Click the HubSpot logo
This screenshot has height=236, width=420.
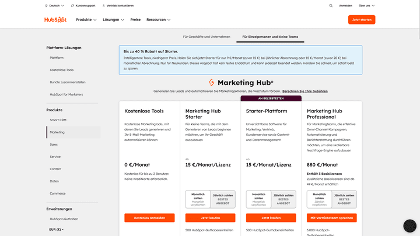tap(55, 20)
